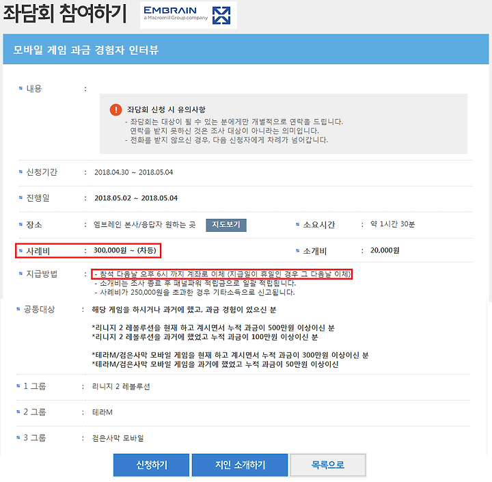Click the 지급방법 field label
Viewport: 492px width, 482px height.
(42, 273)
